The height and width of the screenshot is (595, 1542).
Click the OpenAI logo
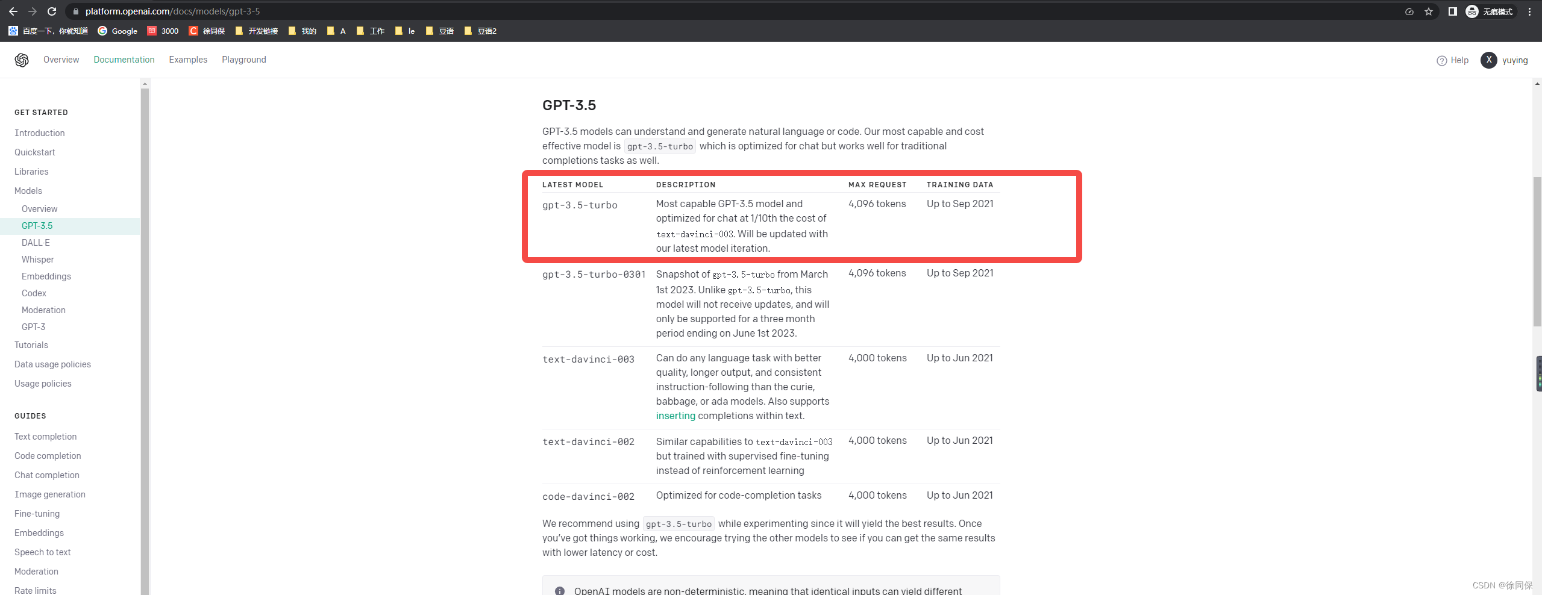coord(22,60)
